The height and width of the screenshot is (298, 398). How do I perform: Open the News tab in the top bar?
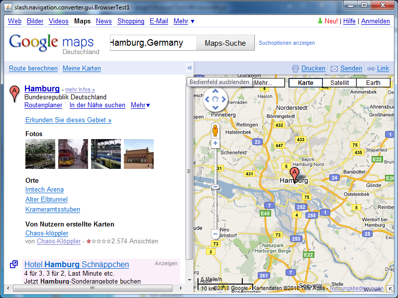point(104,21)
